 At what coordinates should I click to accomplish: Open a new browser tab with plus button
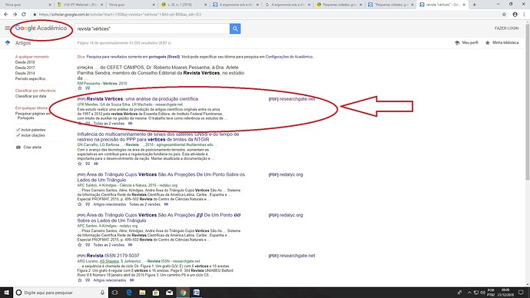(474, 5)
